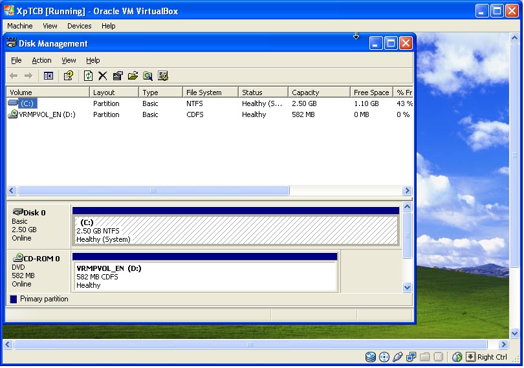Click the Disk 0 Basic 2.50 GB label panel
Screen dimensions: 524x368
pos(38,226)
